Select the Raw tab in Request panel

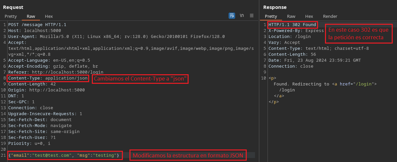(x=31, y=16)
